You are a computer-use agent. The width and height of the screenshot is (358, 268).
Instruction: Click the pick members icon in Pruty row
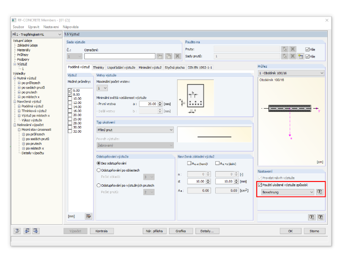[x=285, y=49]
